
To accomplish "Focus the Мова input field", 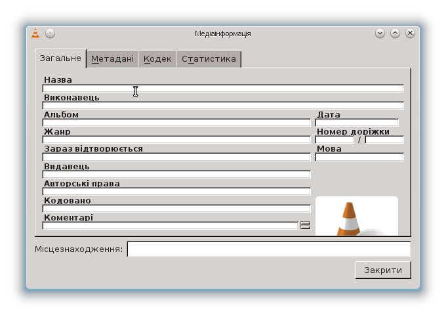I will (359, 157).
